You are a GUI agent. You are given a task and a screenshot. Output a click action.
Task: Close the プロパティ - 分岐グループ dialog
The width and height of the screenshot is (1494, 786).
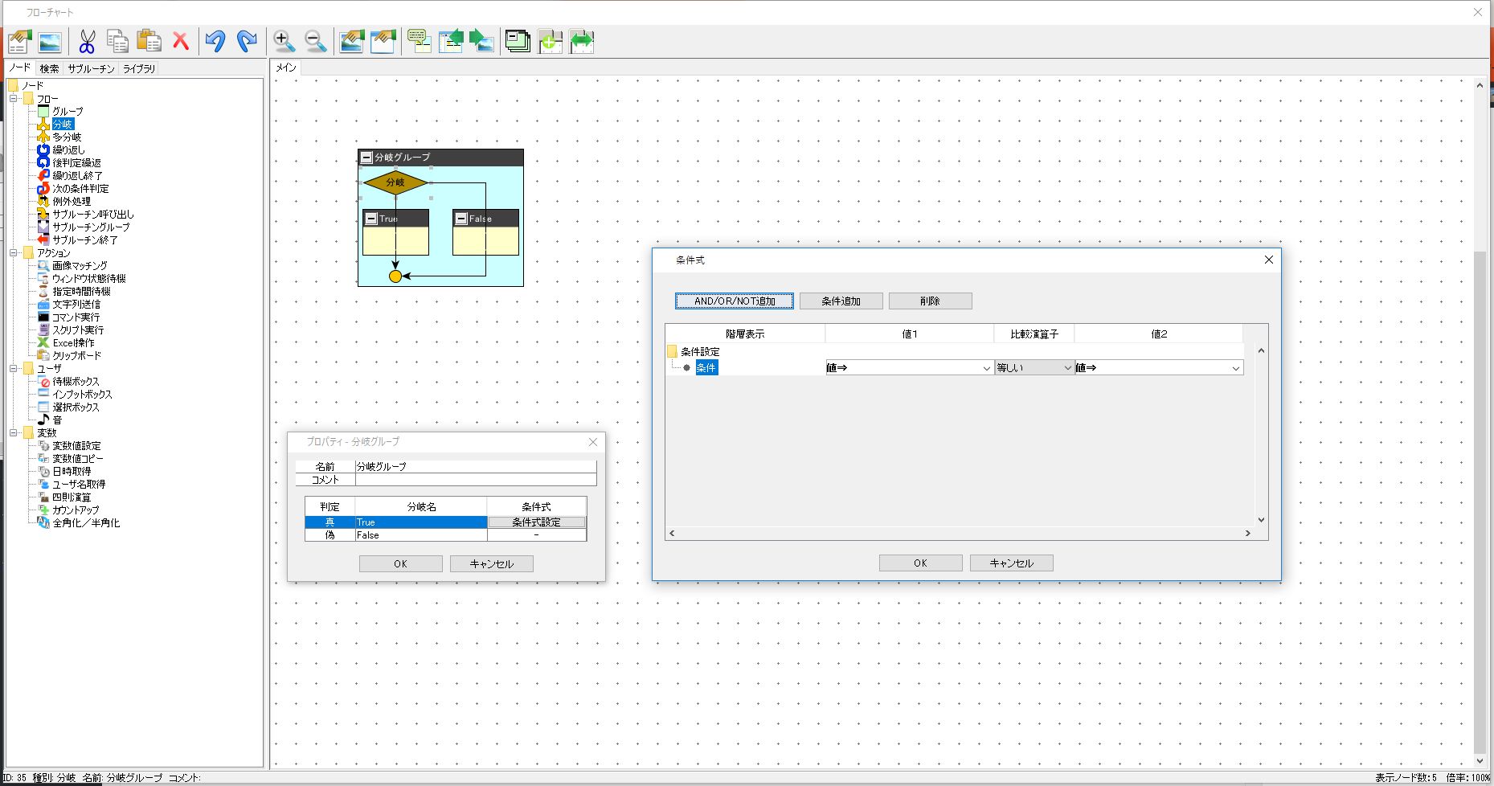point(593,442)
